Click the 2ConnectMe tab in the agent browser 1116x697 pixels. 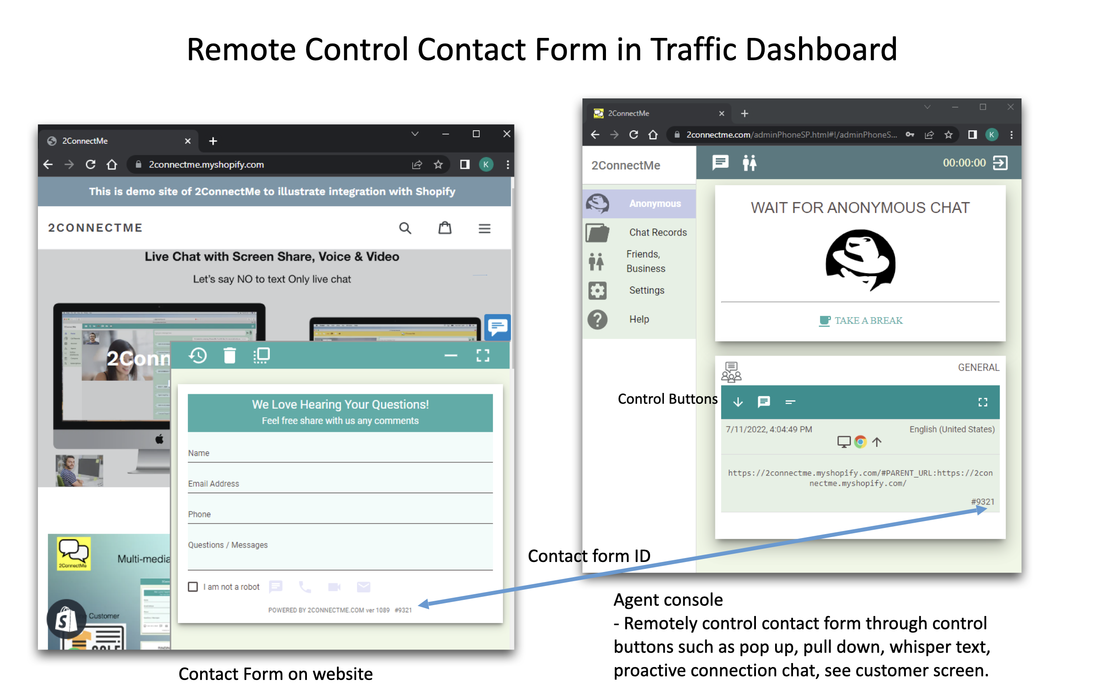pos(660,113)
